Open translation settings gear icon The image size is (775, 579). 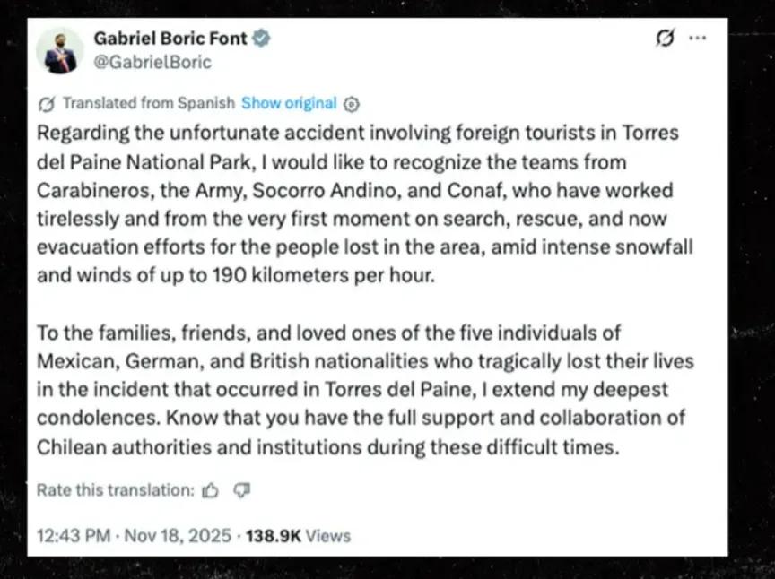352,103
